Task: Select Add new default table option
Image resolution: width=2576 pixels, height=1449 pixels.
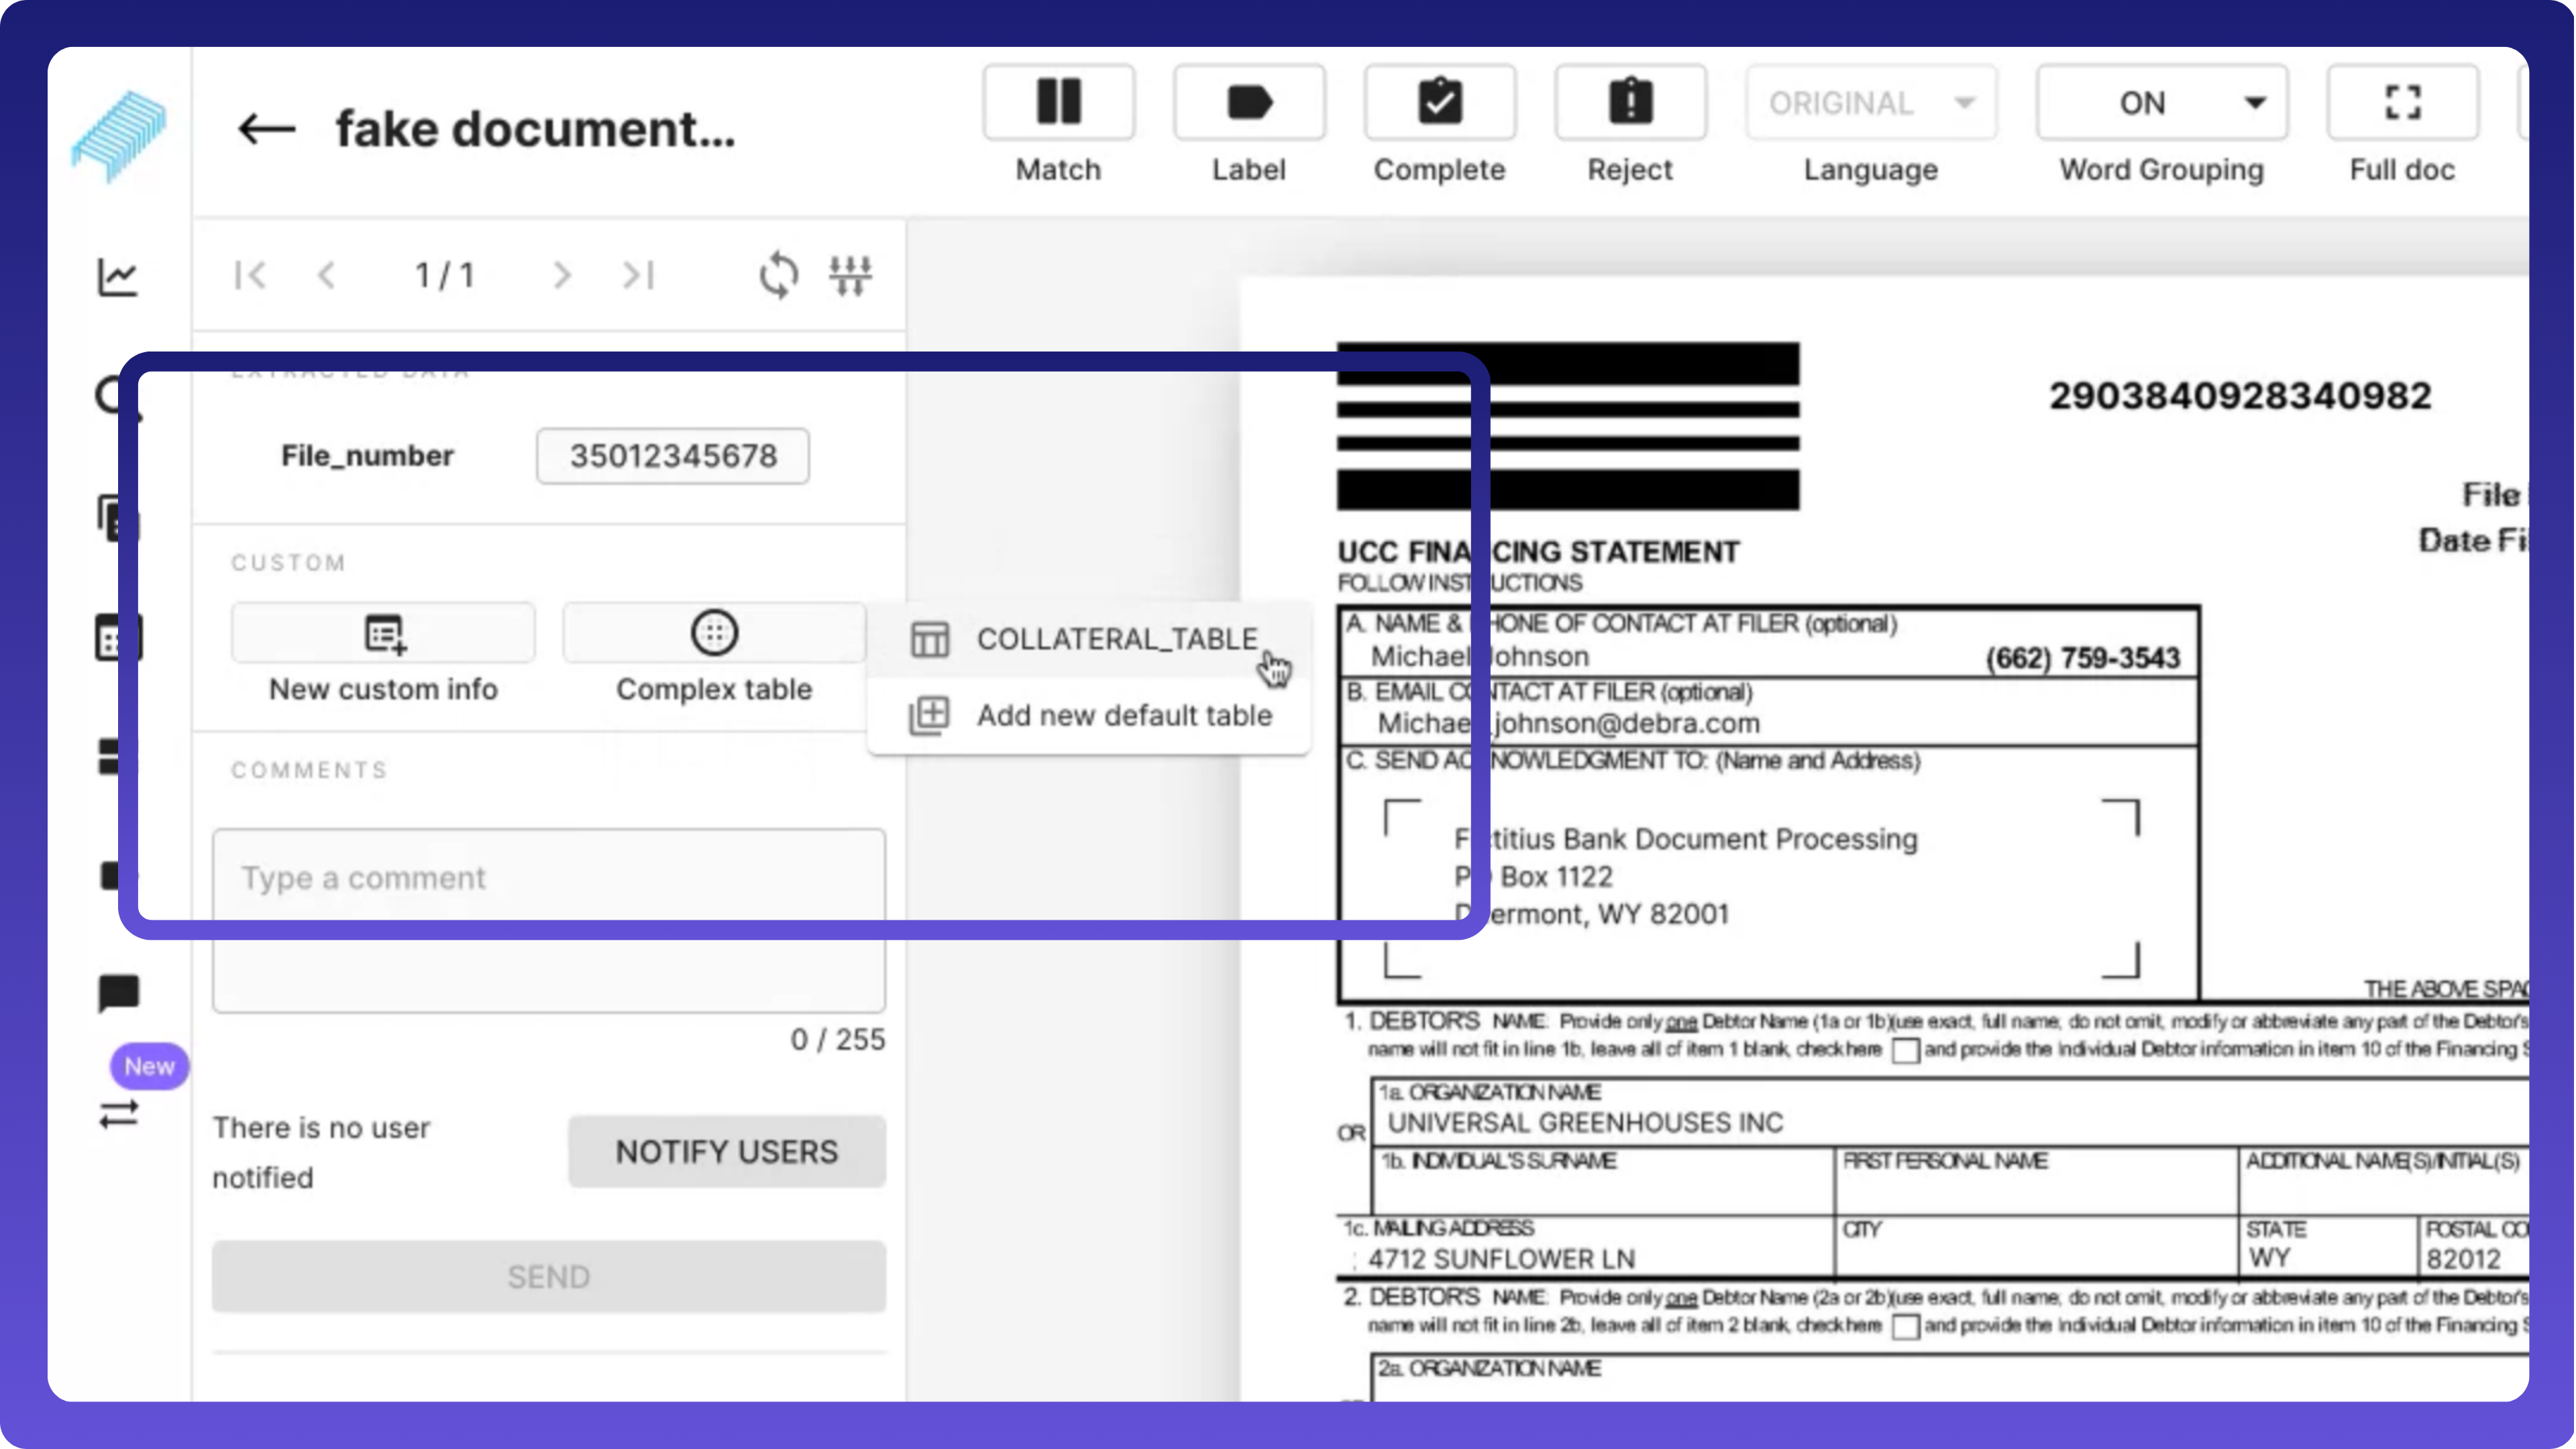Action: 1123,716
